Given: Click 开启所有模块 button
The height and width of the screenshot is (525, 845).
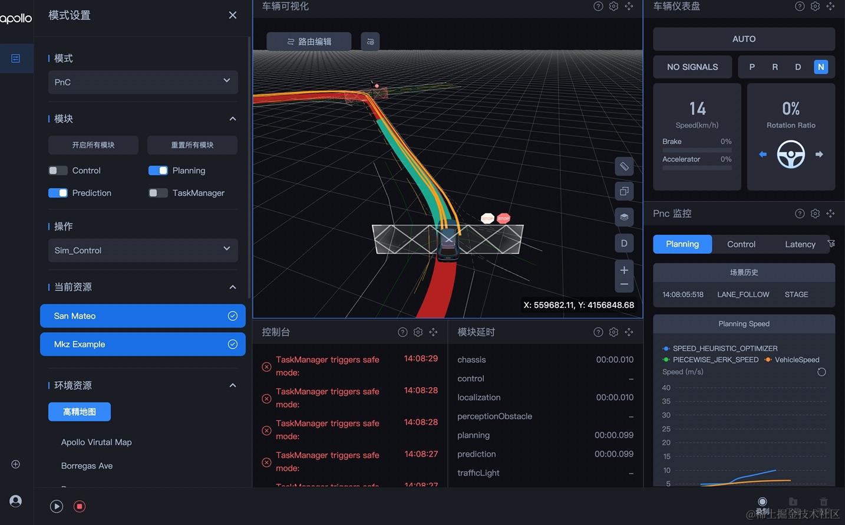Looking at the screenshot, I should pyautogui.click(x=93, y=145).
